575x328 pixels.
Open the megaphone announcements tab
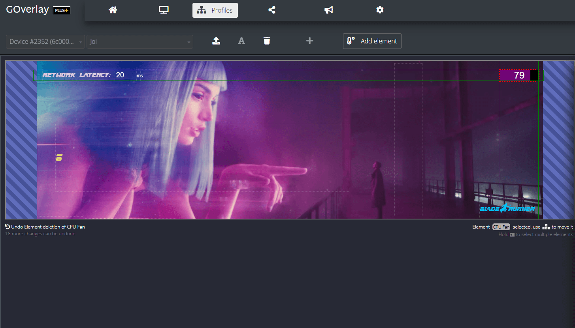[x=329, y=10]
